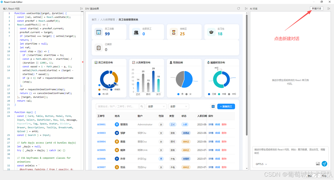The image size is (334, 180).
Task: Click the 待转正 hourglass icon
Action: click(174, 32)
